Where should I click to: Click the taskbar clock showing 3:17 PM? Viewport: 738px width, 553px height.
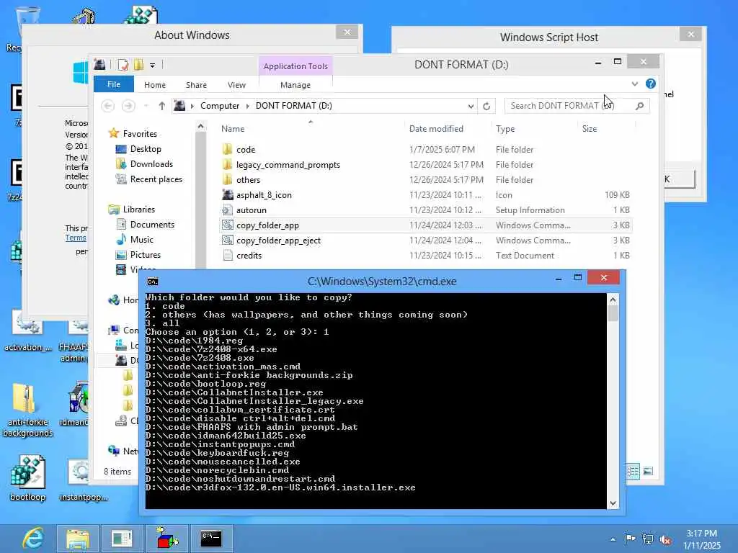pyautogui.click(x=702, y=539)
